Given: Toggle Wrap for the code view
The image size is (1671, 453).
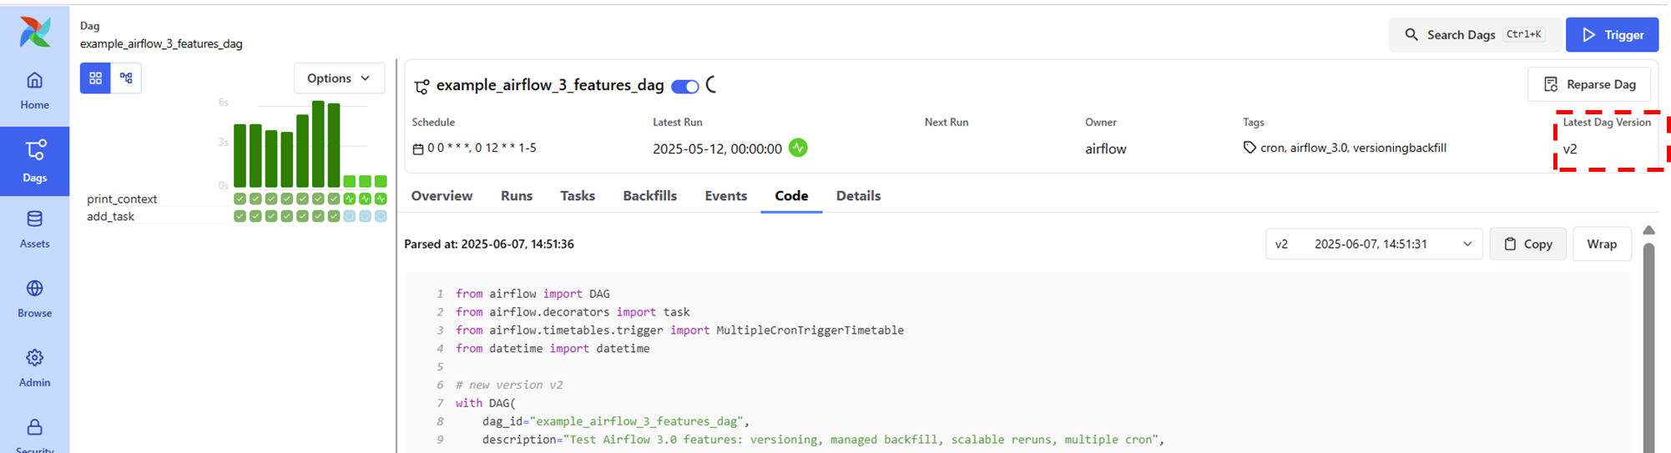Looking at the screenshot, I should coord(1602,244).
